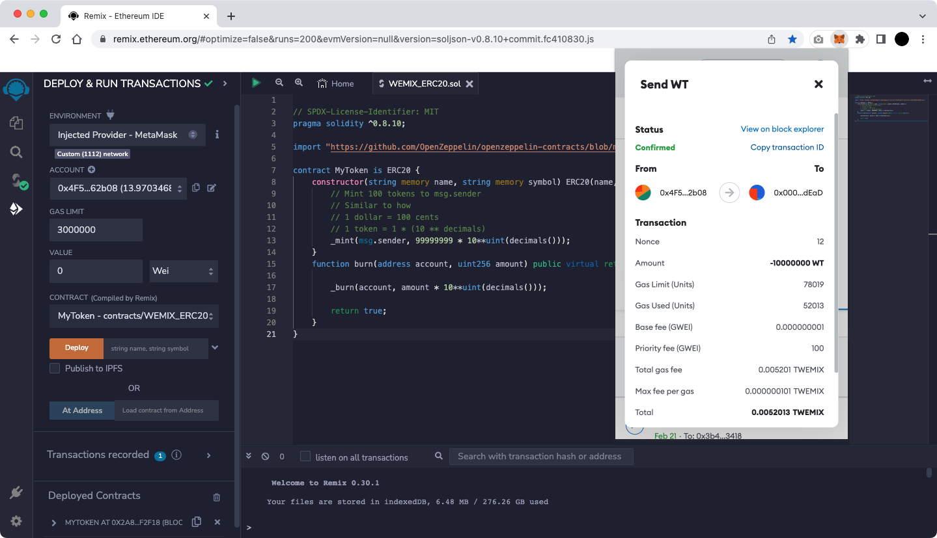Image resolution: width=937 pixels, height=538 pixels.
Task: Expand the MYTOKEN deployed contract
Action: click(x=54, y=522)
